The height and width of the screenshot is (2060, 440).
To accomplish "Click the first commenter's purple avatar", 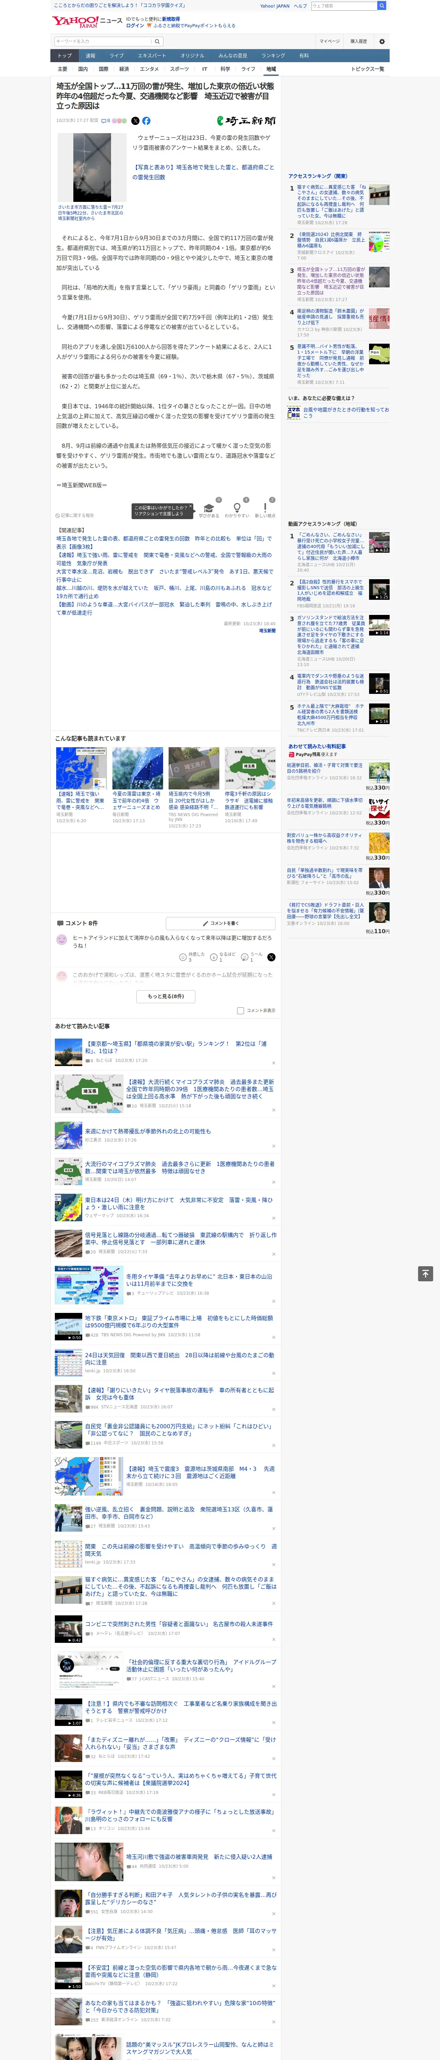I will tap(61, 940).
